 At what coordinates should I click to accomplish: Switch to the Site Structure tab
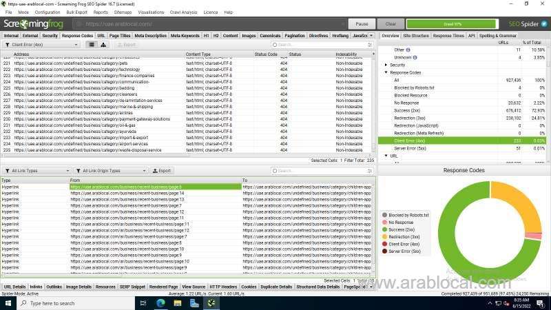(x=416, y=36)
